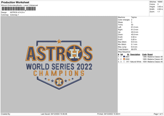
Task: Click the Stops value 3
Action: (131, 22)
